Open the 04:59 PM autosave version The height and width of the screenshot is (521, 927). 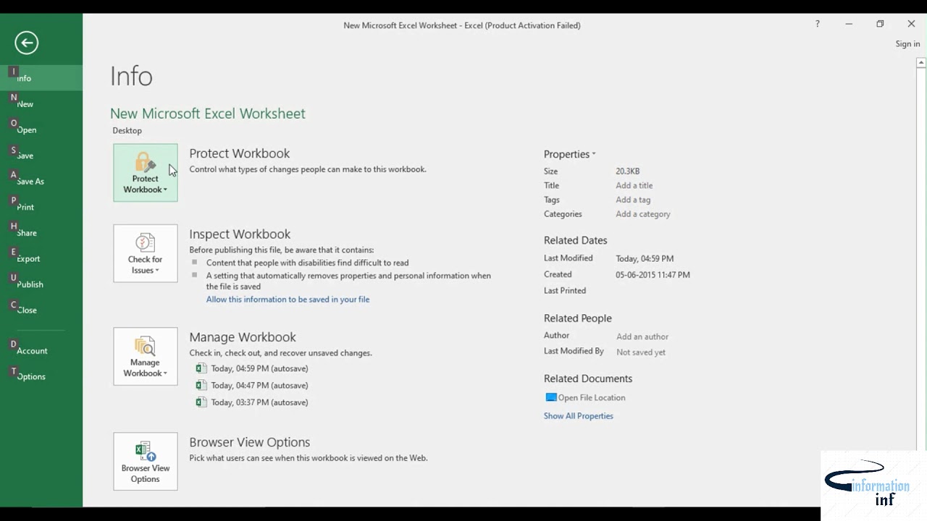click(x=259, y=368)
